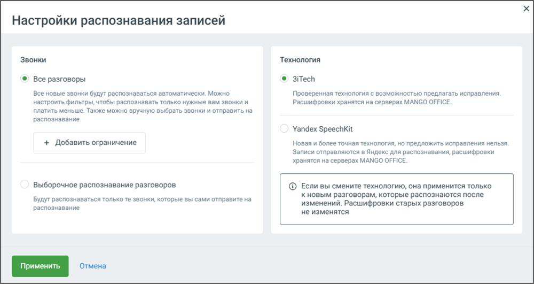Click the "Технология" section heading
This screenshot has height=284, width=534.
click(300, 60)
